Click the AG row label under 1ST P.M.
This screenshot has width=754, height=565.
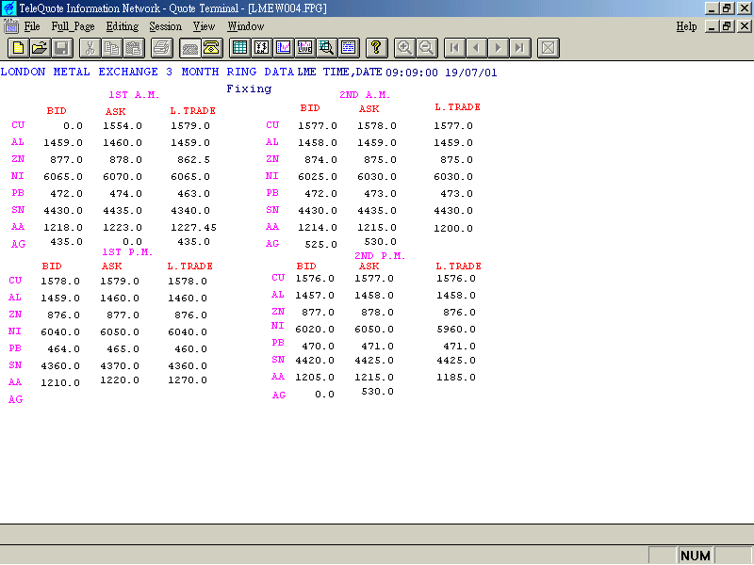coord(15,399)
